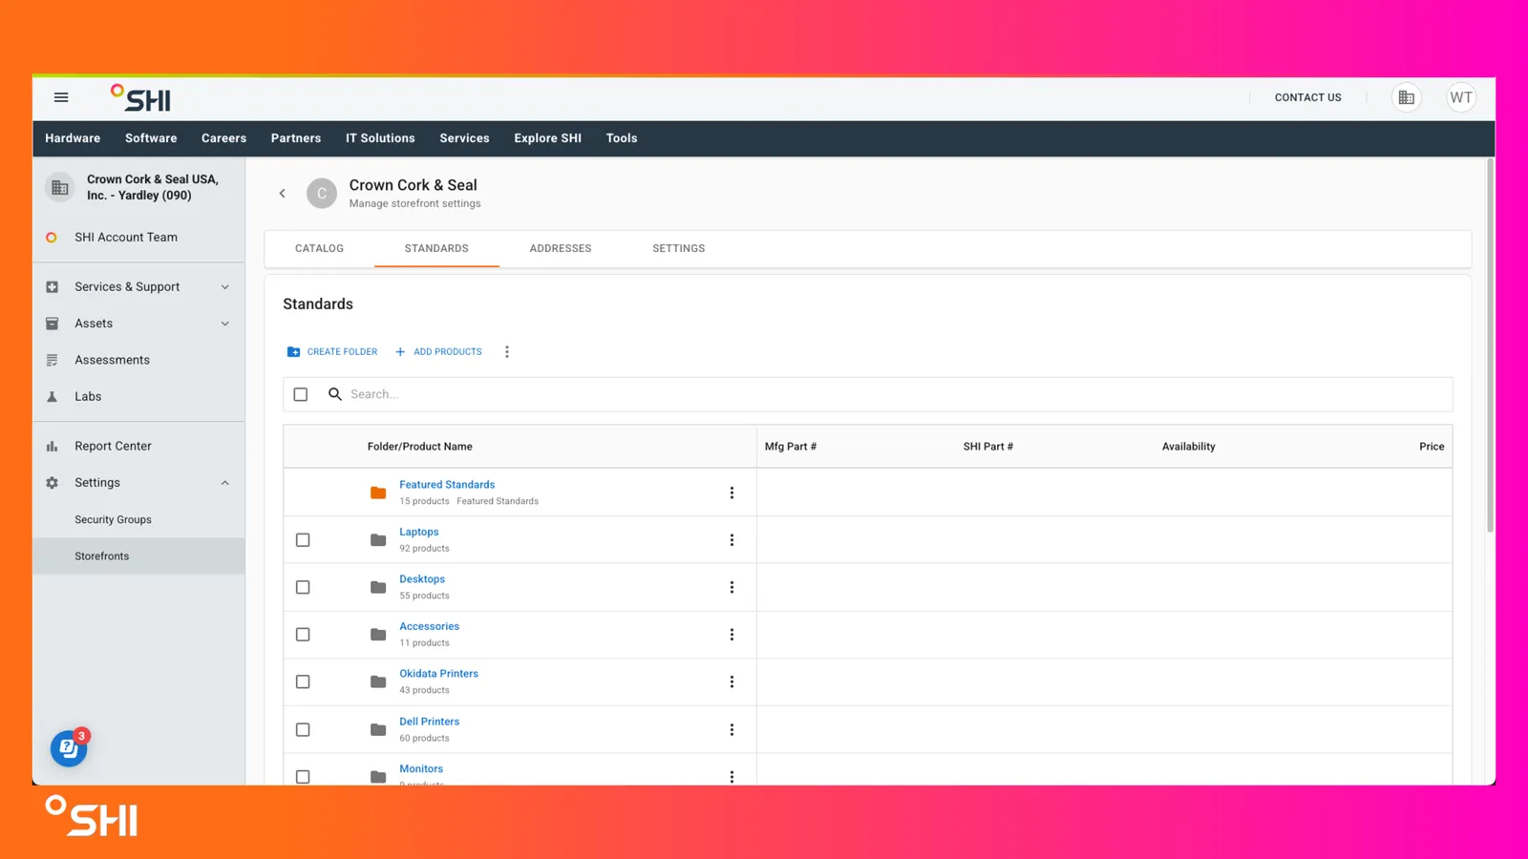Viewport: 1528px width, 859px height.
Task: Open the IT Solutions menu
Action: point(380,138)
